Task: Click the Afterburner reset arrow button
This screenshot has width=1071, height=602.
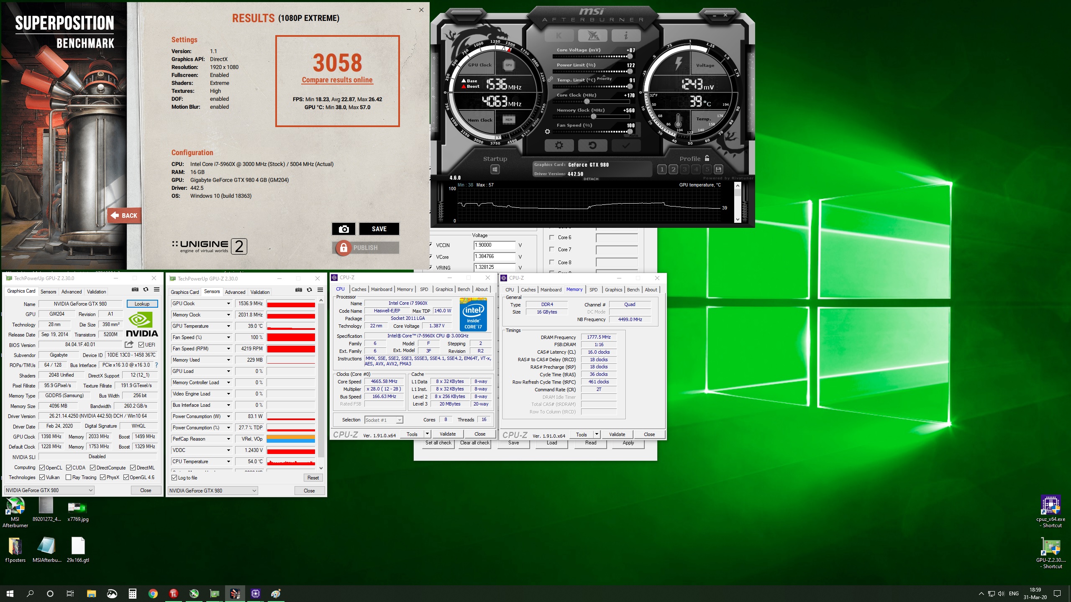Action: 592,145
